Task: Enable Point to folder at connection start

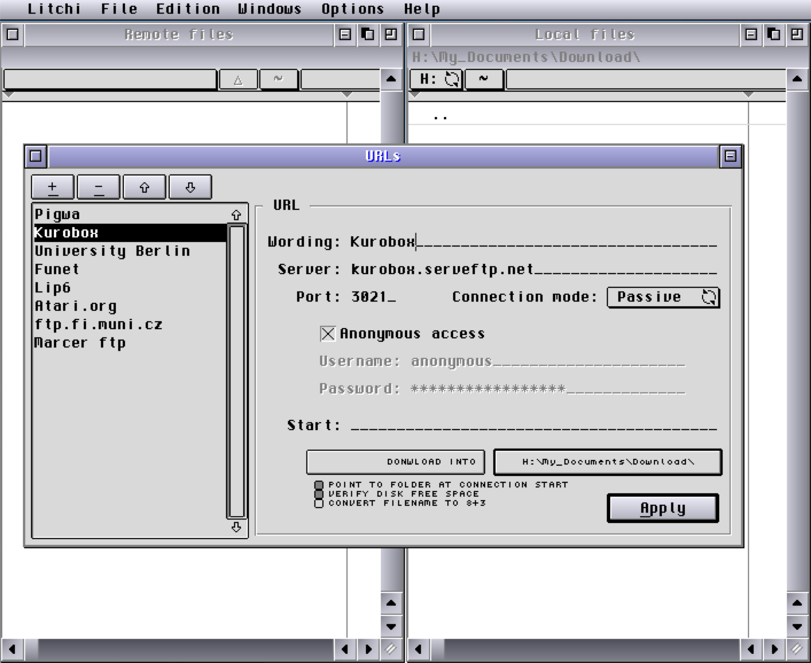Action: point(319,485)
